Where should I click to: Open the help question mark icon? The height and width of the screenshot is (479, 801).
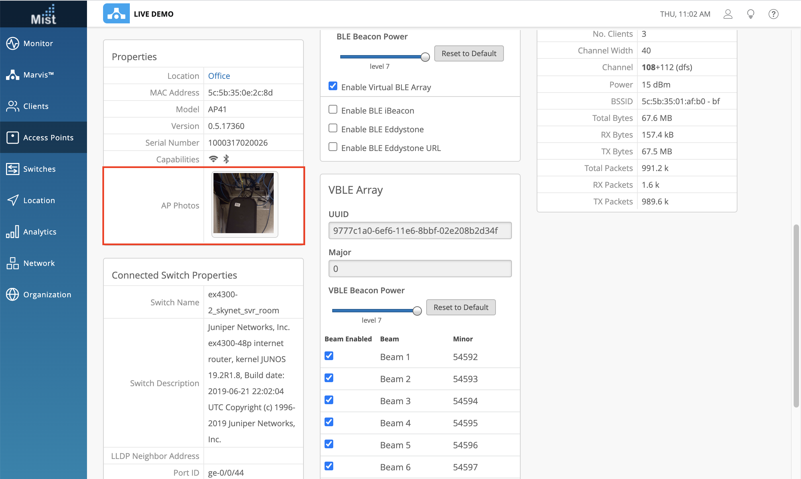pyautogui.click(x=774, y=14)
